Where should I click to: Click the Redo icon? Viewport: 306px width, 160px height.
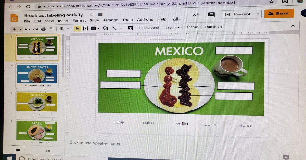[x=35, y=29]
